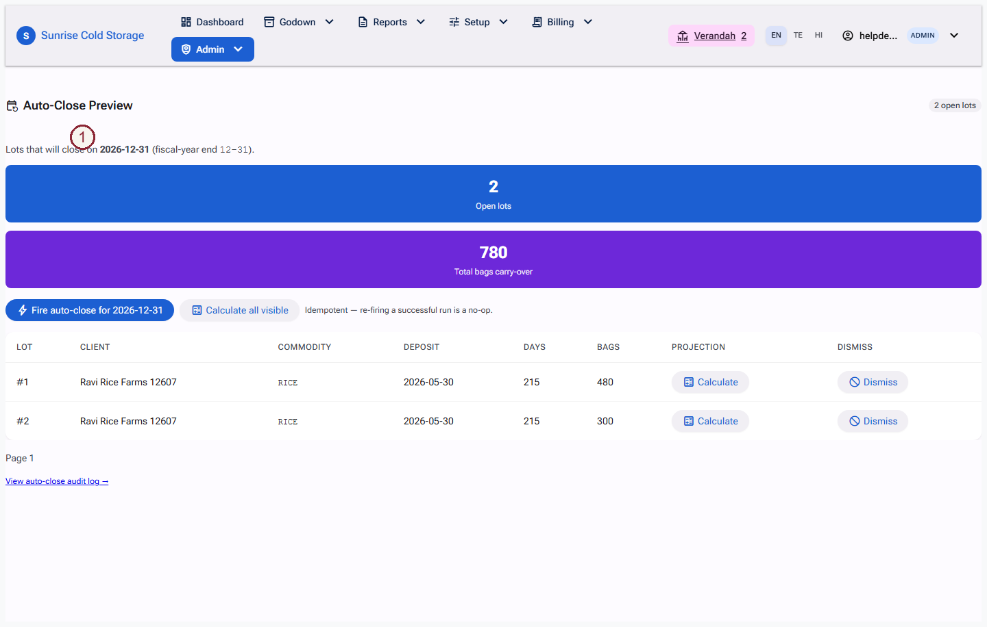The height and width of the screenshot is (627, 987).
Task: Calculate projection for lot #2
Action: pyautogui.click(x=710, y=421)
